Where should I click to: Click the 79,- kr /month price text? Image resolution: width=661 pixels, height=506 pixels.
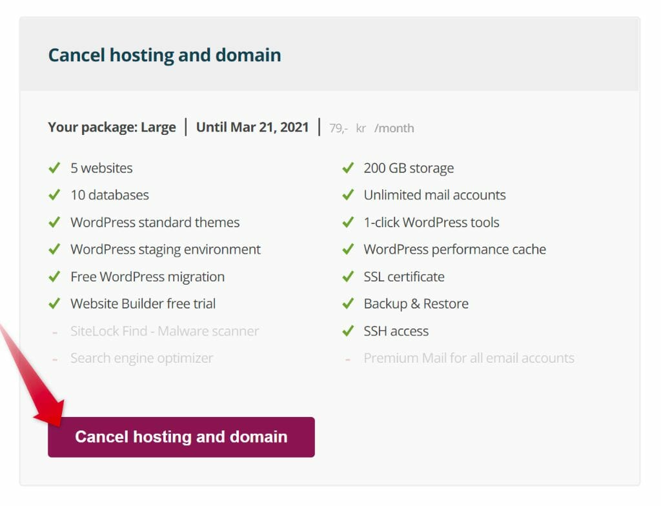click(x=368, y=128)
